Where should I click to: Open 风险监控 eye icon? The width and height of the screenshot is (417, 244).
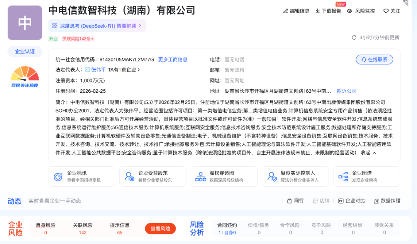tap(350, 11)
